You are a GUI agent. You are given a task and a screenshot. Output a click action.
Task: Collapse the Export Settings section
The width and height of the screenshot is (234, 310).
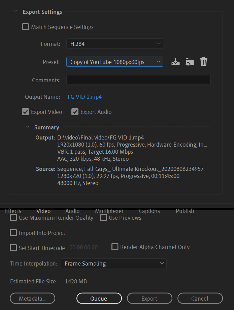coord(15,11)
